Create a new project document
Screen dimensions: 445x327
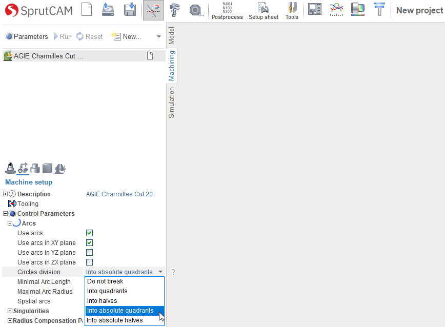pyautogui.click(x=87, y=10)
